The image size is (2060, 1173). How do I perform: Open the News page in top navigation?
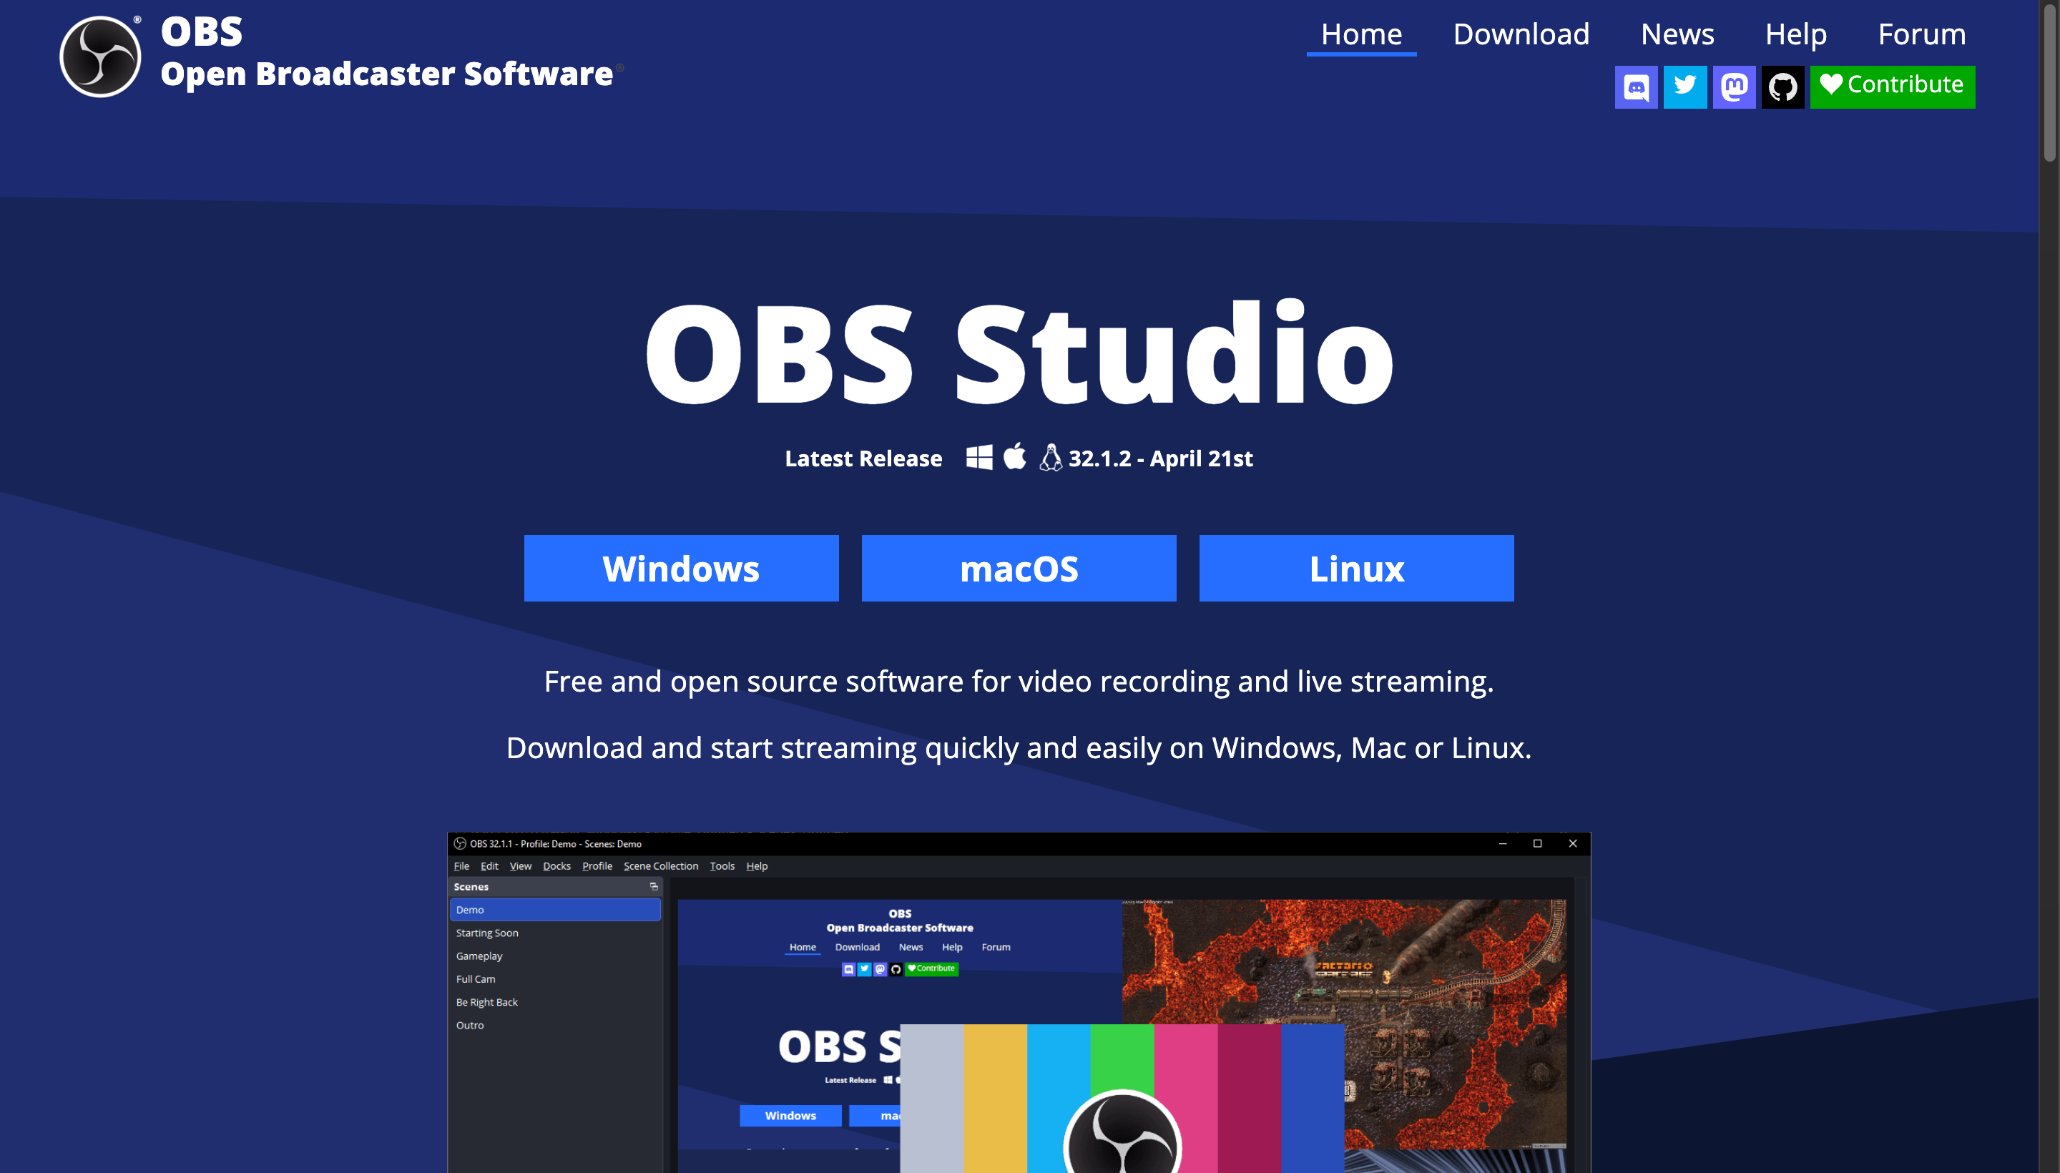(x=1677, y=34)
